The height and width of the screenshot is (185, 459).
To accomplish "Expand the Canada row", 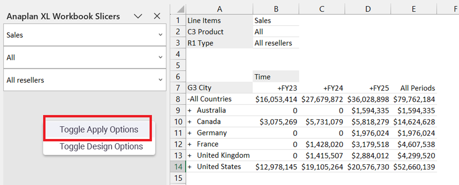I will 190,122.
